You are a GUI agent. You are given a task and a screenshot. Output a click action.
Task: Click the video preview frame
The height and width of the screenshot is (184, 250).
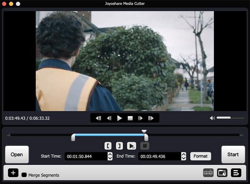[125, 61]
